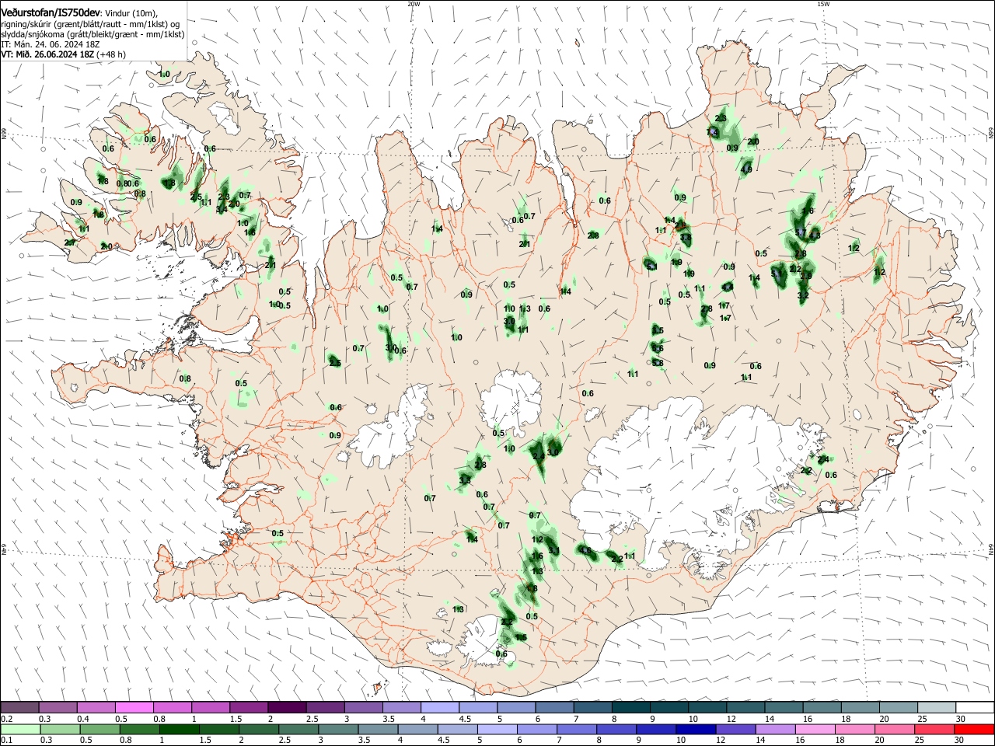Select slate blue swatch between 6 and 7, upper row
This screenshot has height=746, width=995.
553,708
